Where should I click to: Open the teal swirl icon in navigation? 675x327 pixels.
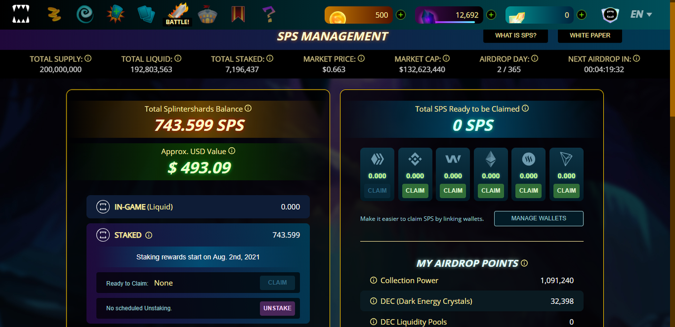click(x=84, y=15)
